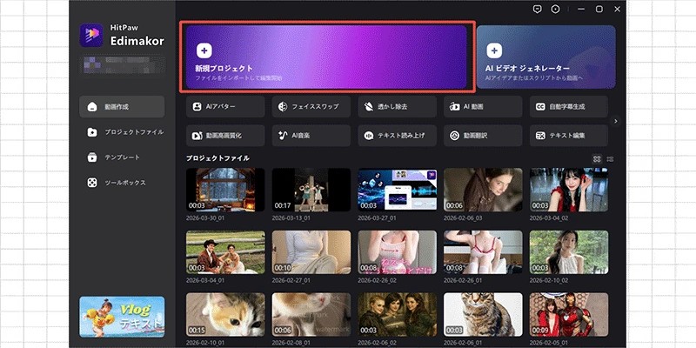Click the Vlog テキスト promo banner

pos(122,317)
